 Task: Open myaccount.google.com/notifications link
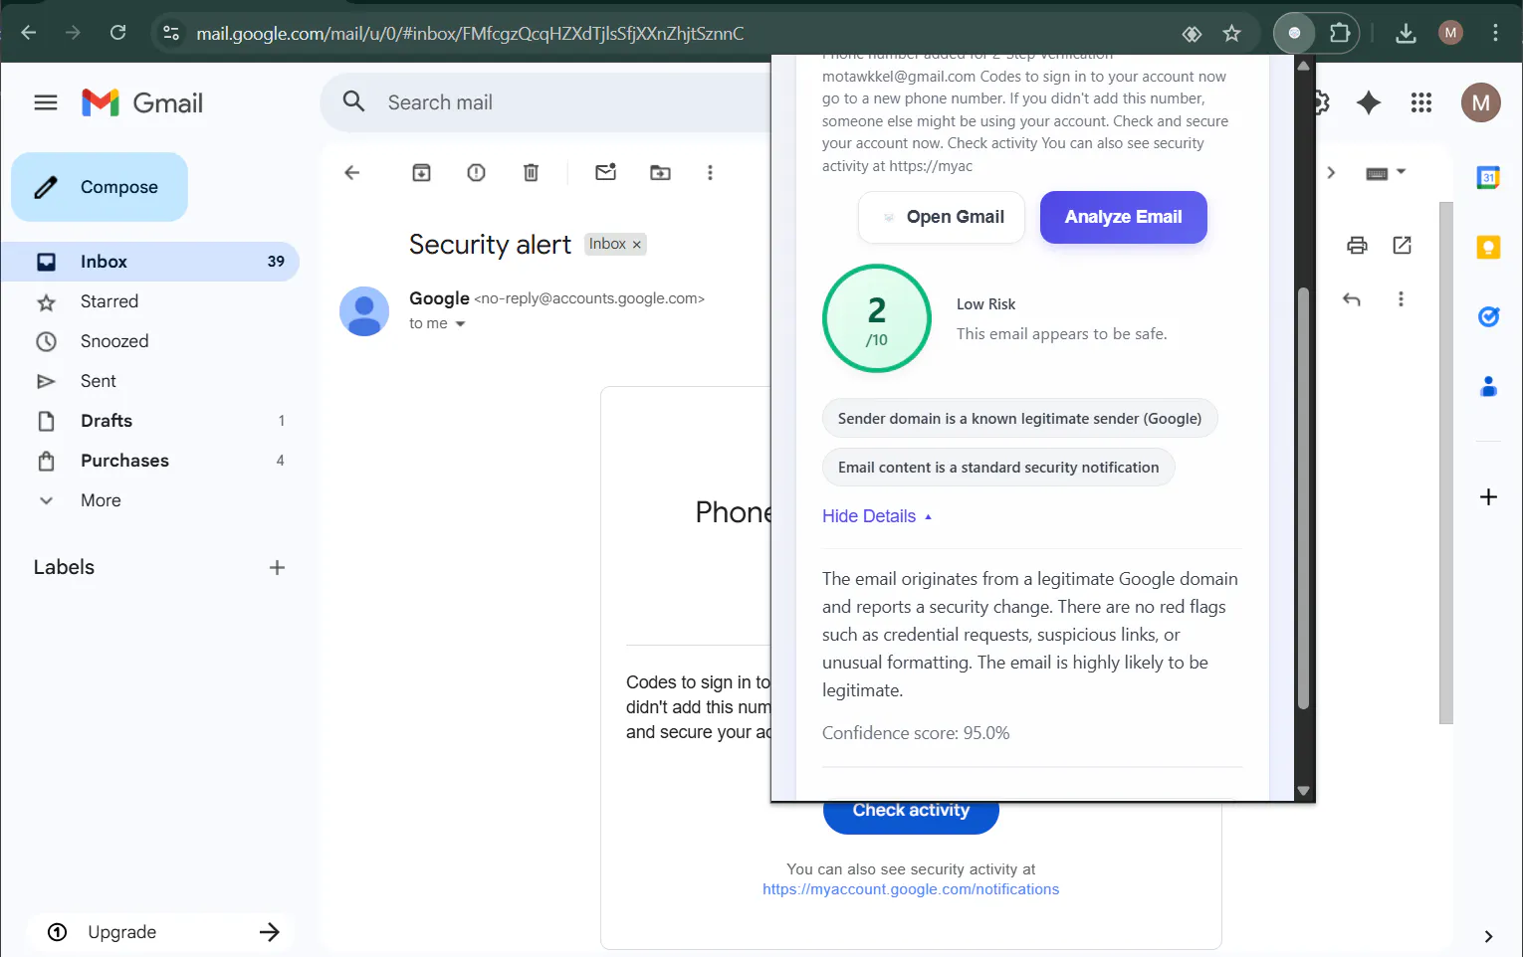point(911,889)
